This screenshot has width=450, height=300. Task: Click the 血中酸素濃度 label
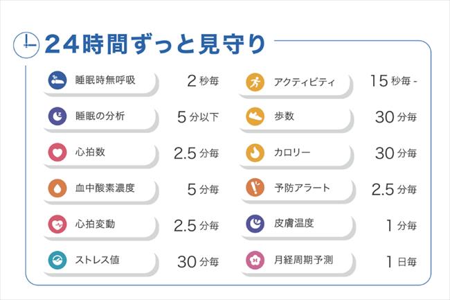pos(104,188)
